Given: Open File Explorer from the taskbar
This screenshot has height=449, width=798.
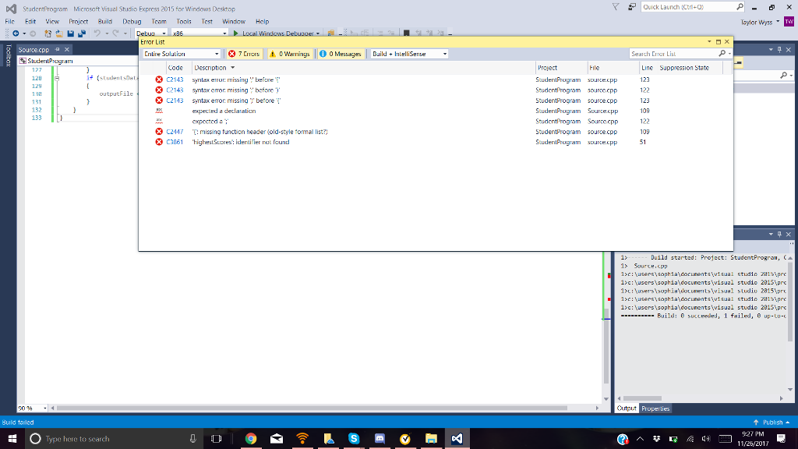Looking at the screenshot, I should tap(431, 438).
